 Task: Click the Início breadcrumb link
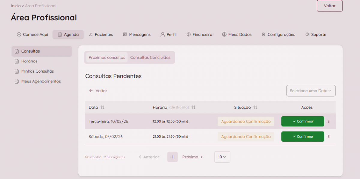(x=16, y=6)
